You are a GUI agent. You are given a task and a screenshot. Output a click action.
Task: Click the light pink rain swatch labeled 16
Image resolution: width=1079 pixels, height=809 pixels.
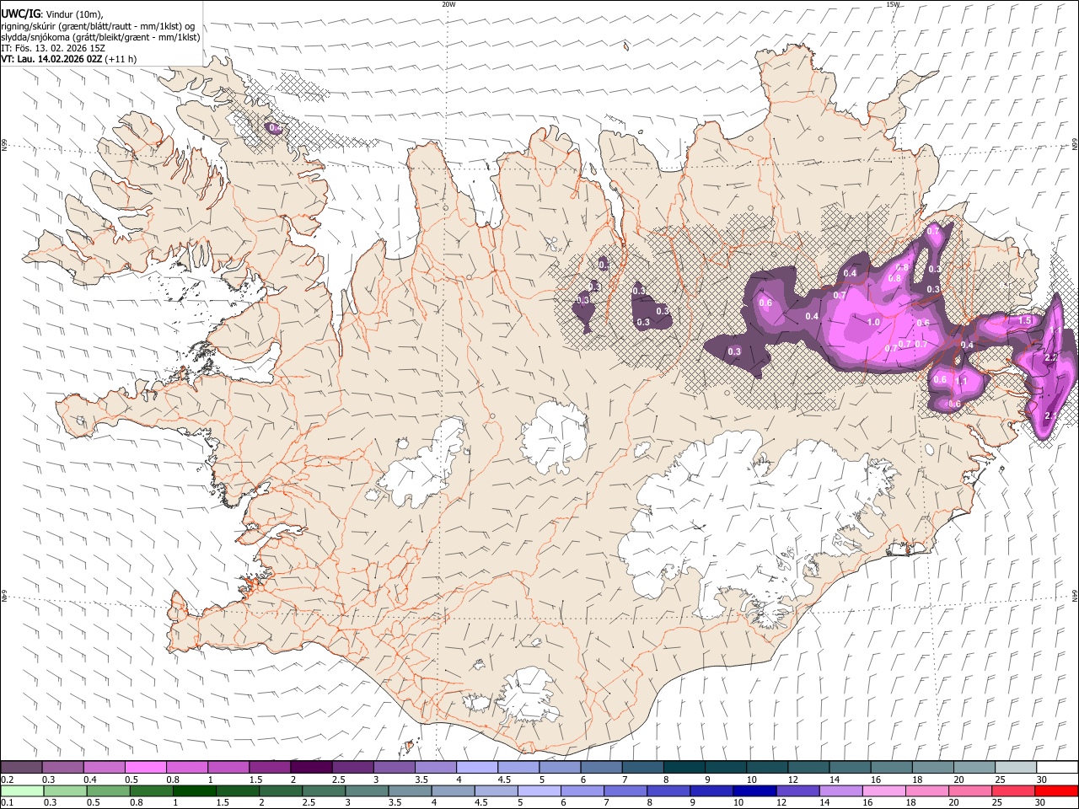(885, 790)
